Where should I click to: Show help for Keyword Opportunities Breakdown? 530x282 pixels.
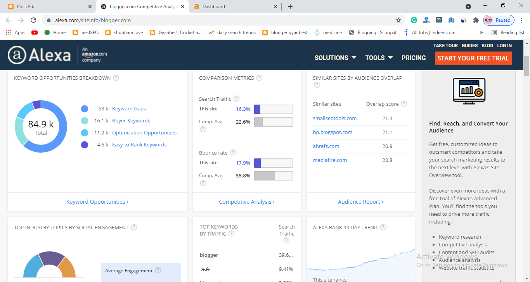[x=116, y=78]
